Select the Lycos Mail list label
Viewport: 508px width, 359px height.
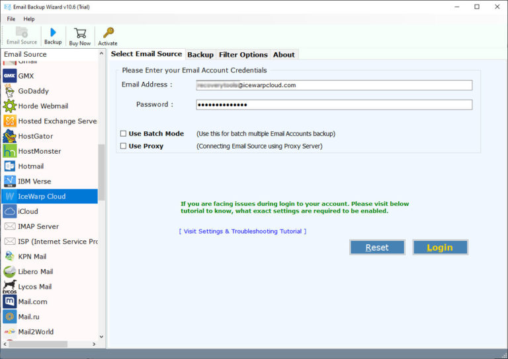coord(34,286)
